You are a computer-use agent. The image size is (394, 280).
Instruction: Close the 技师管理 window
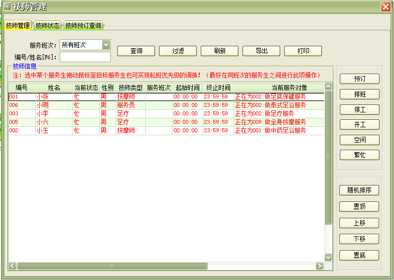pos(386,7)
